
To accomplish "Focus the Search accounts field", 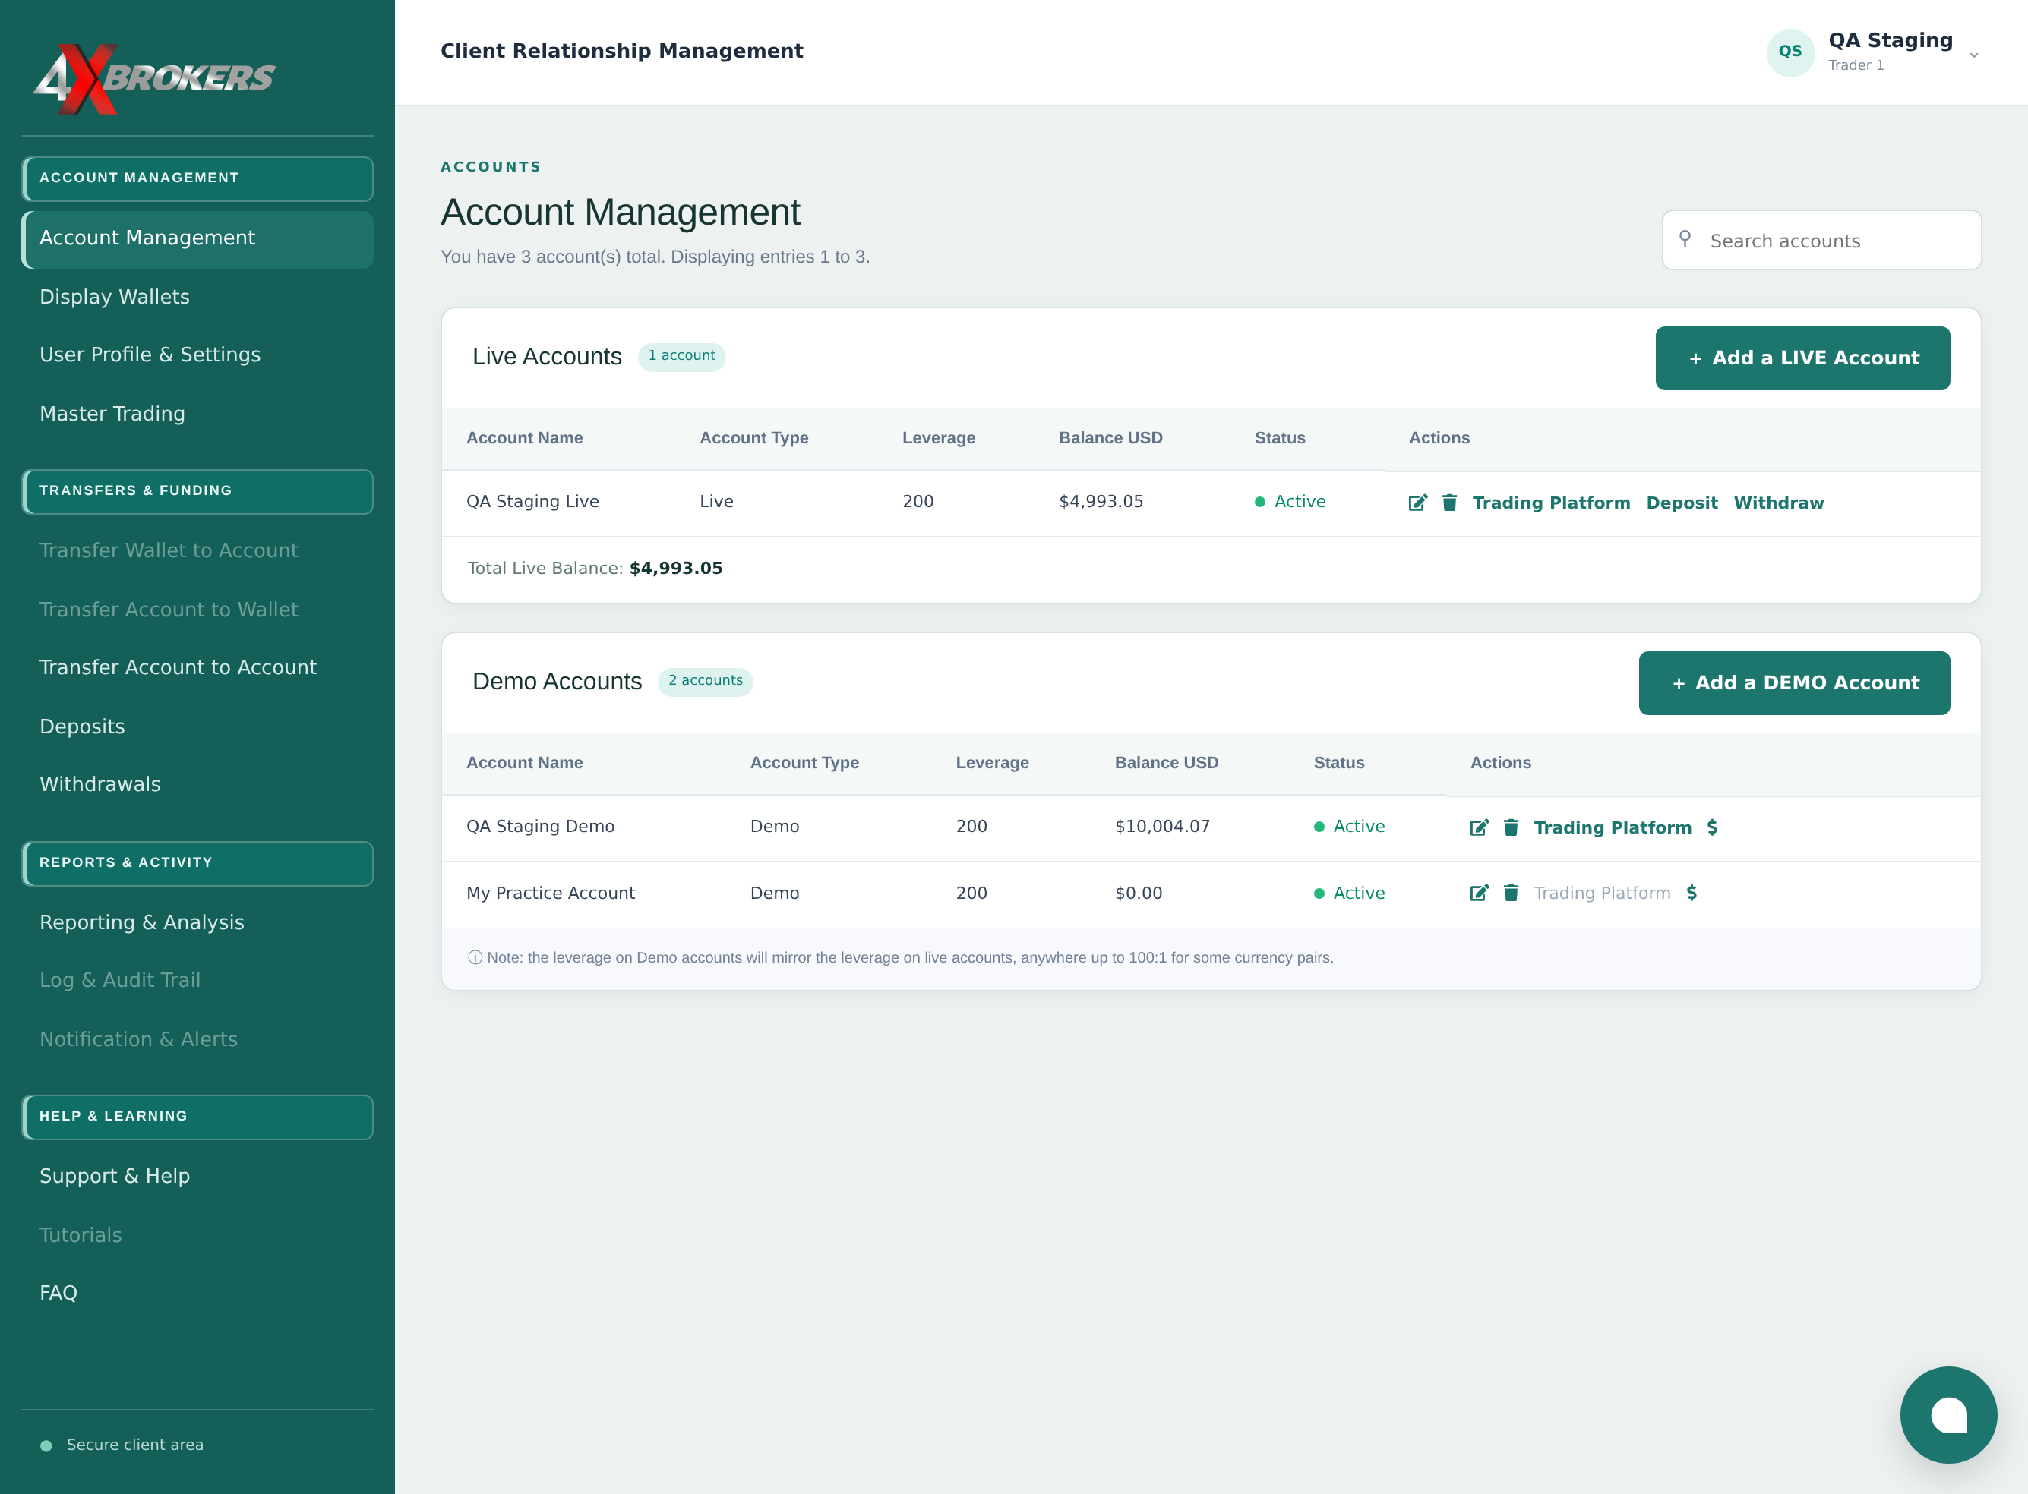I will 1821,241.
